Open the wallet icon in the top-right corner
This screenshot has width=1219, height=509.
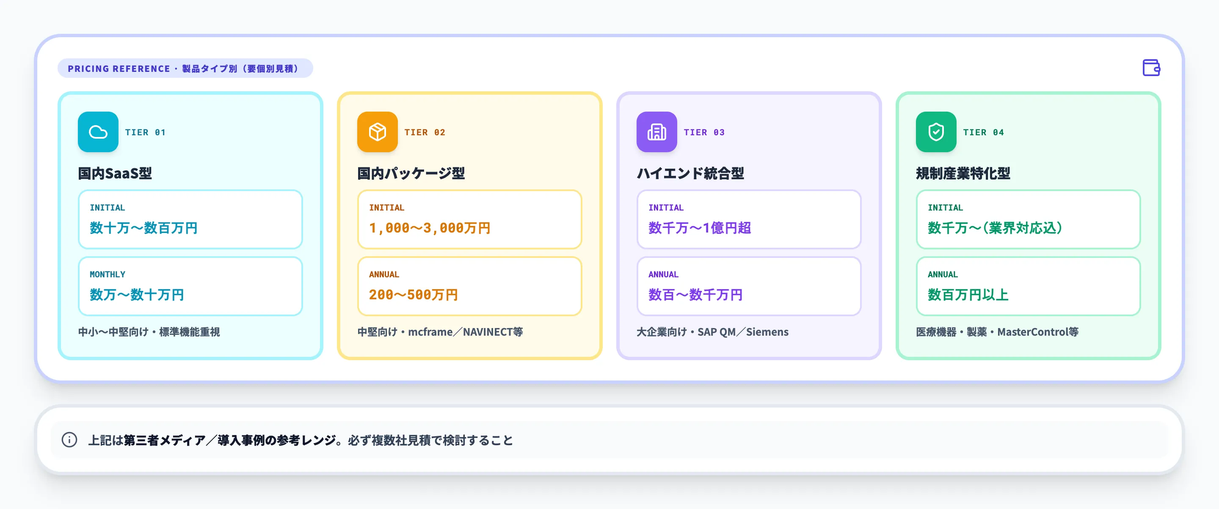[1152, 68]
